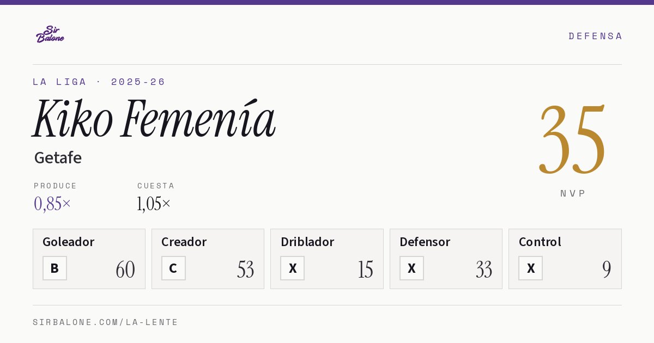Open the sirbalone.com/la-lente link
This screenshot has width=654, height=343.
click(106, 322)
